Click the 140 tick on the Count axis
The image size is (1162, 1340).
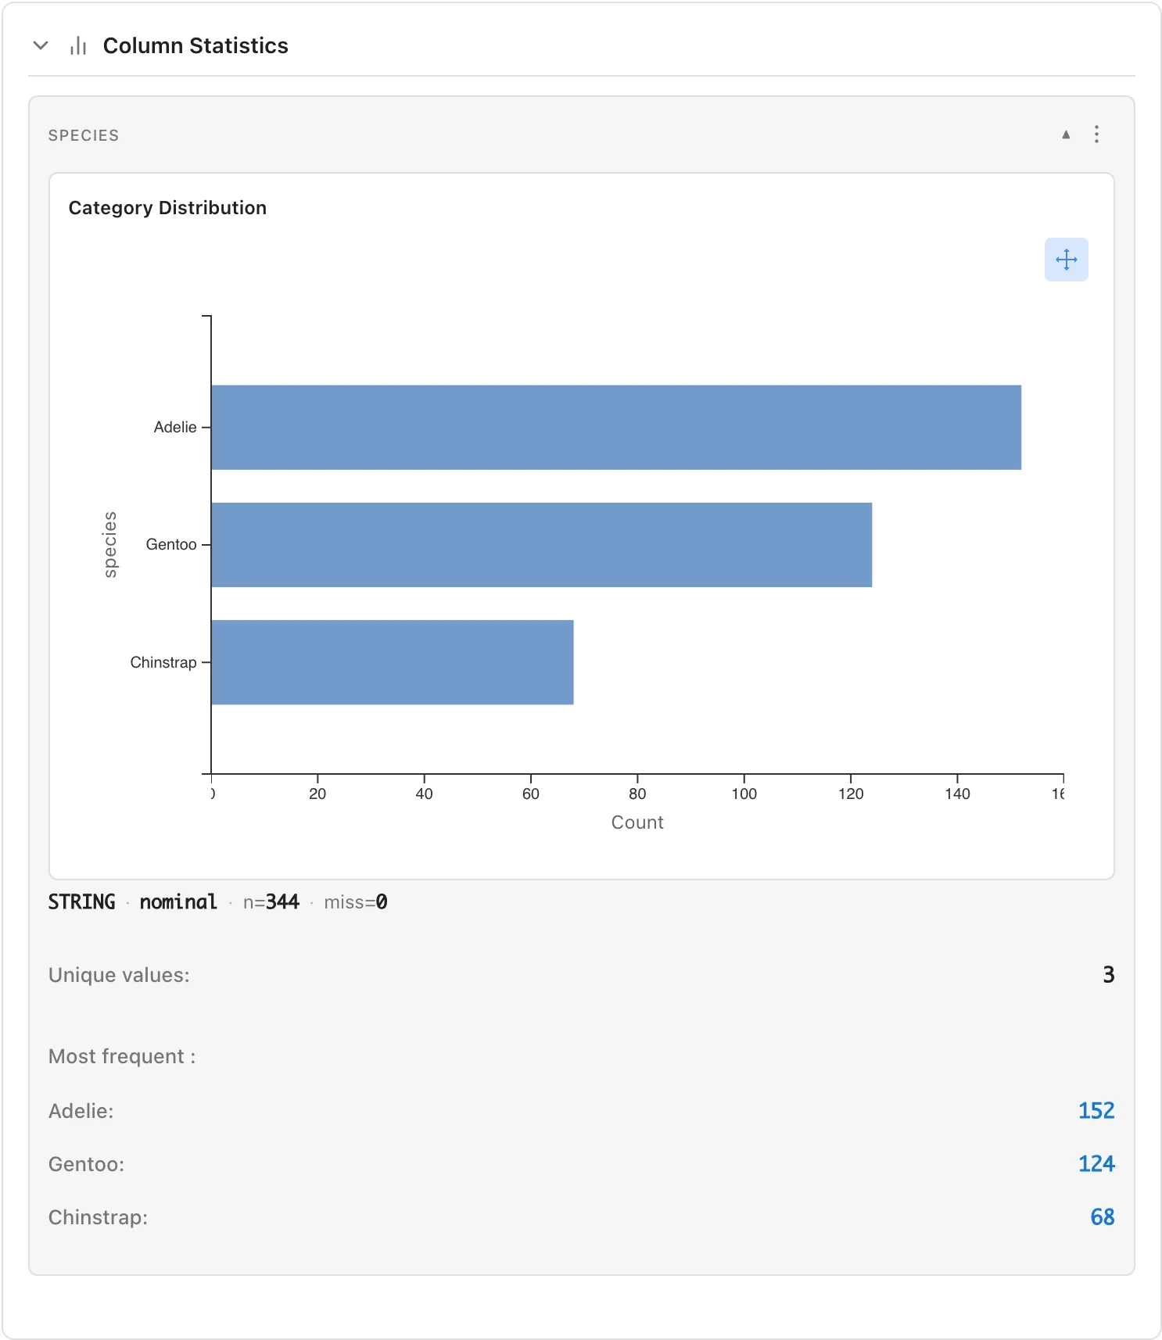(x=957, y=794)
